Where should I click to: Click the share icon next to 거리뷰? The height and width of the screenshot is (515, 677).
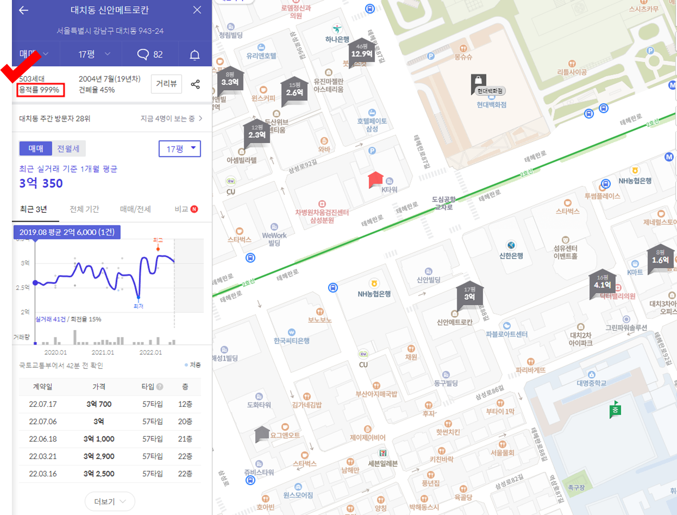tap(195, 84)
